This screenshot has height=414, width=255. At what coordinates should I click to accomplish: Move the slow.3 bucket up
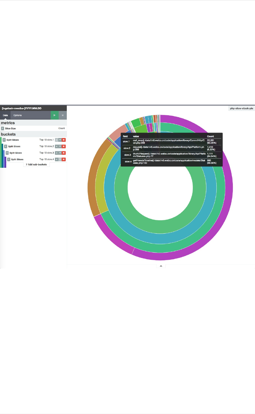pos(57,153)
